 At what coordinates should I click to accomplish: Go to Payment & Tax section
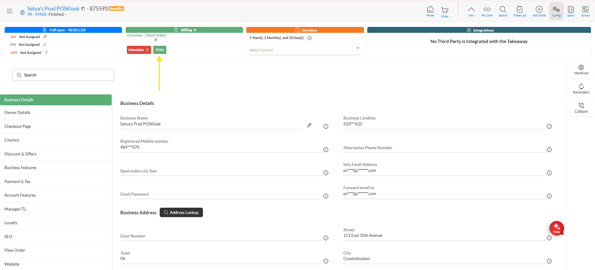pos(18,181)
